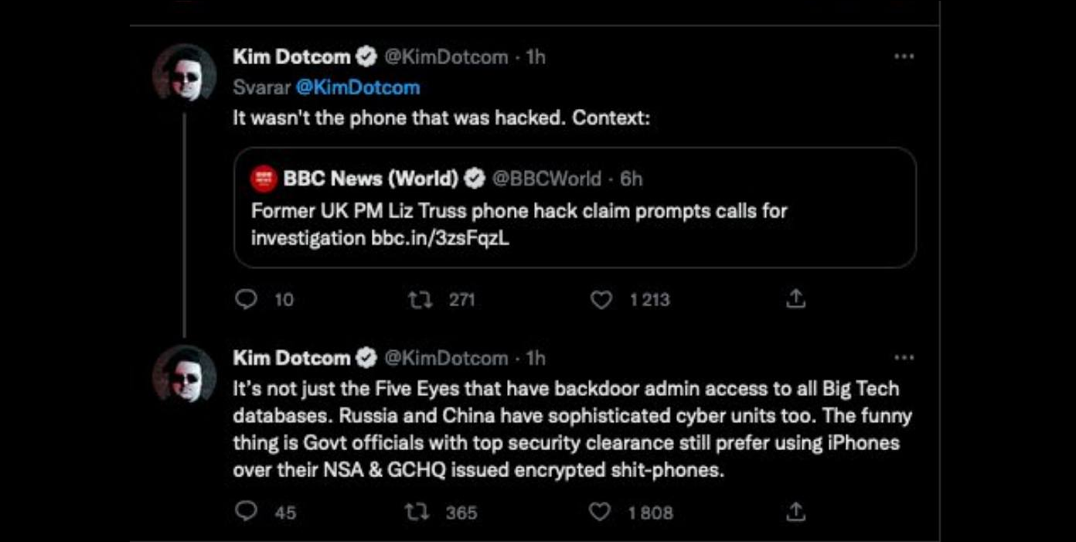Image resolution: width=1076 pixels, height=542 pixels.
Task: Open more options on the first tweet
Action: [x=904, y=56]
